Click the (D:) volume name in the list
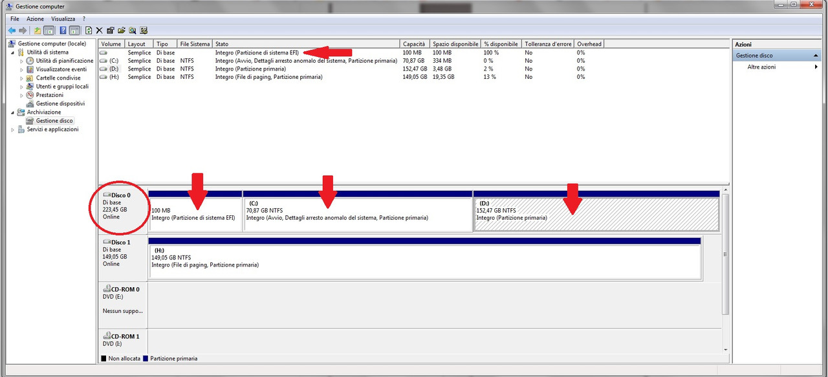Viewport: 828px width, 377px height. (x=114, y=69)
